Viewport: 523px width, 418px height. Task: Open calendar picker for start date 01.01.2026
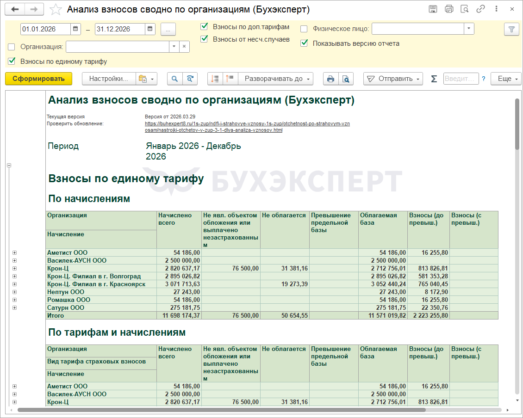pyautogui.click(x=75, y=29)
